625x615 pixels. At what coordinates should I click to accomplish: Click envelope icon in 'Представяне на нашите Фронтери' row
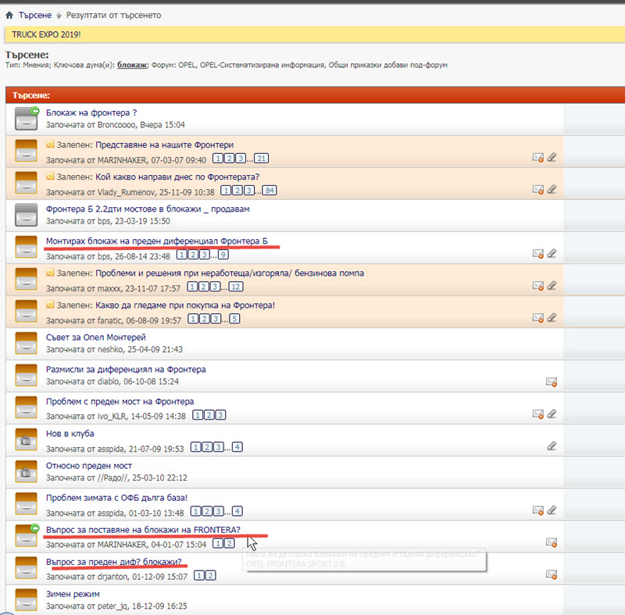537,157
